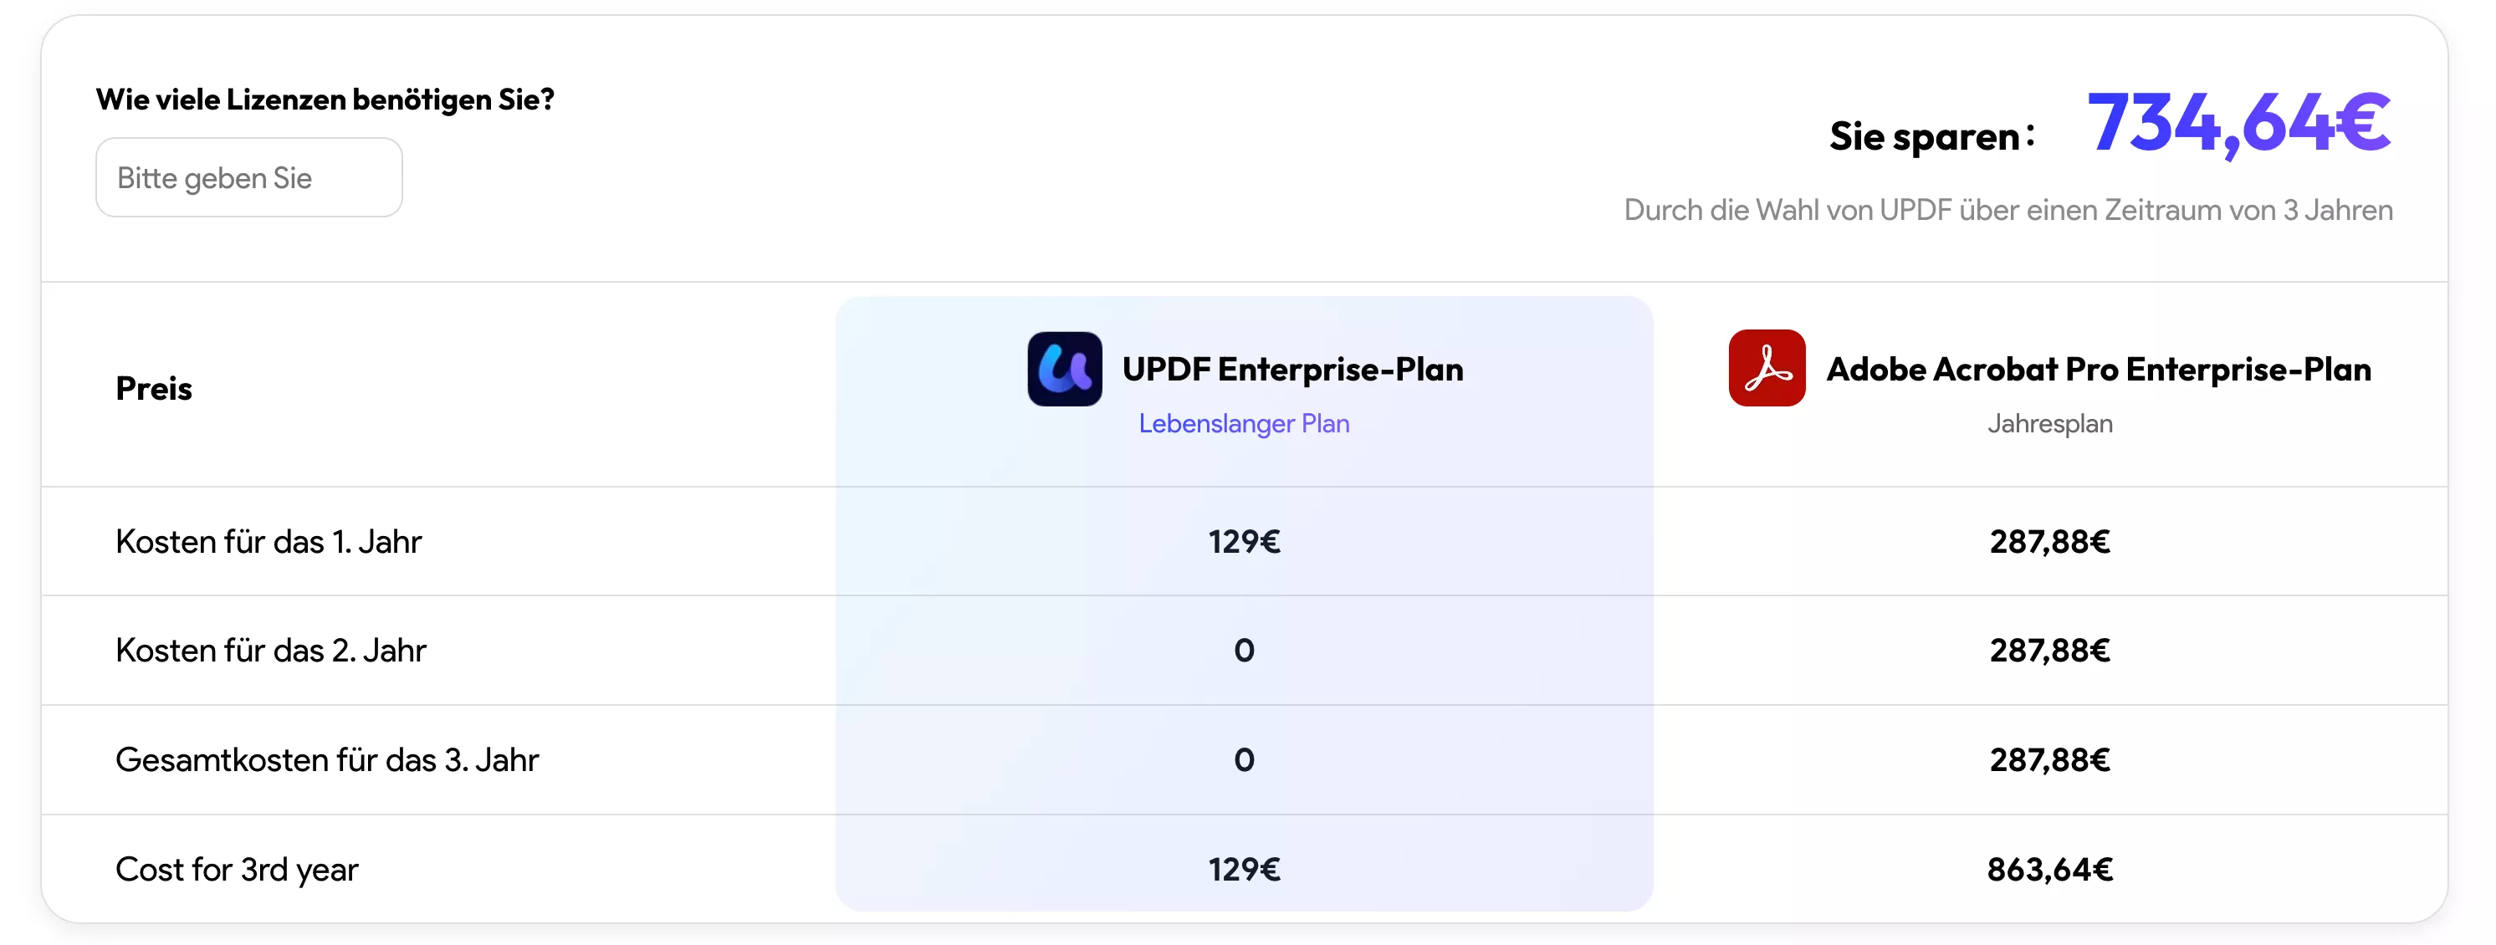Screen dimensions: 2496x945
Task: Click the UPDF app logo icon
Action: [1064, 370]
